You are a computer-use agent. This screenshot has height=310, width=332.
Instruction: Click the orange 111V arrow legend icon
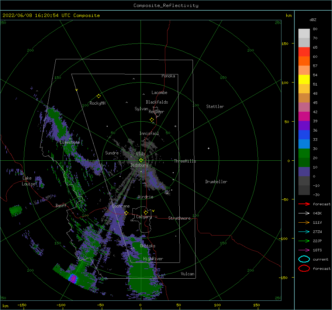304,222
